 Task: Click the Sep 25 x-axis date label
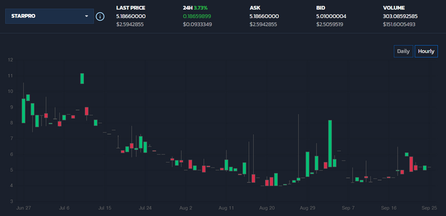click(429, 208)
